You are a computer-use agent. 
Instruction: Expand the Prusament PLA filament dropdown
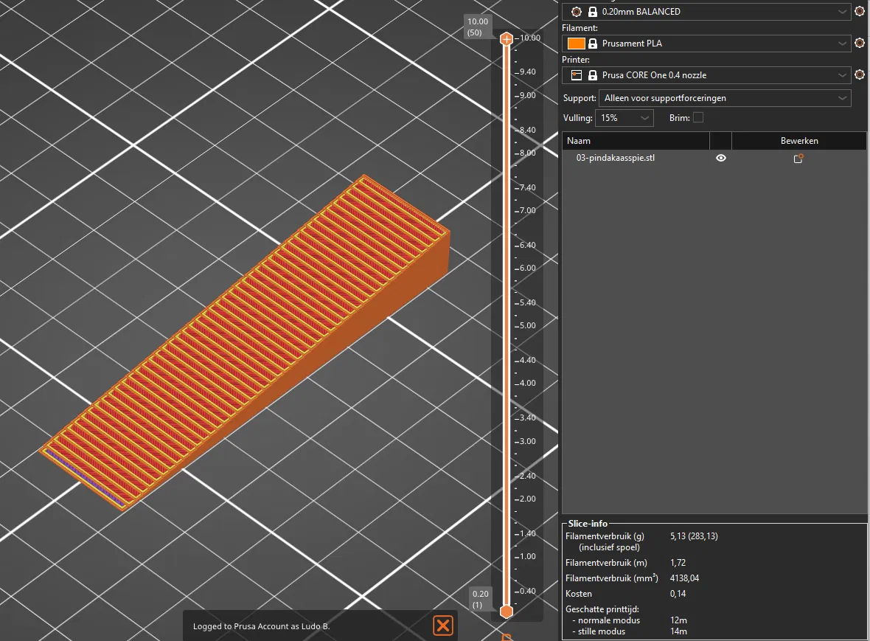(842, 44)
